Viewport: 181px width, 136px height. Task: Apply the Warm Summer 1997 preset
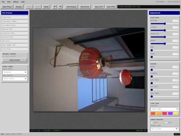[x=15, y=45]
